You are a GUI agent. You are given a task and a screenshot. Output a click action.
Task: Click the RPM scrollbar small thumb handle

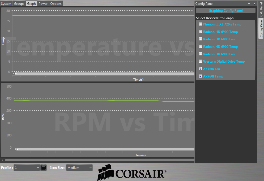[18, 149]
